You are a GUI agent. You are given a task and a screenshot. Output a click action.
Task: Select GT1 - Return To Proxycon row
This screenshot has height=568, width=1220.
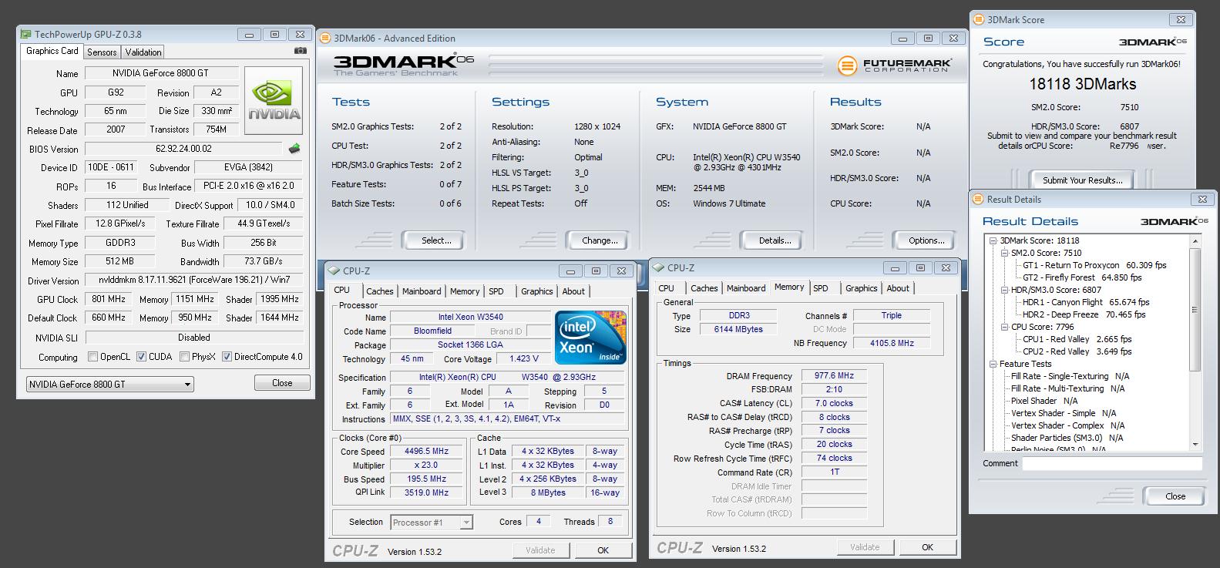click(1094, 265)
